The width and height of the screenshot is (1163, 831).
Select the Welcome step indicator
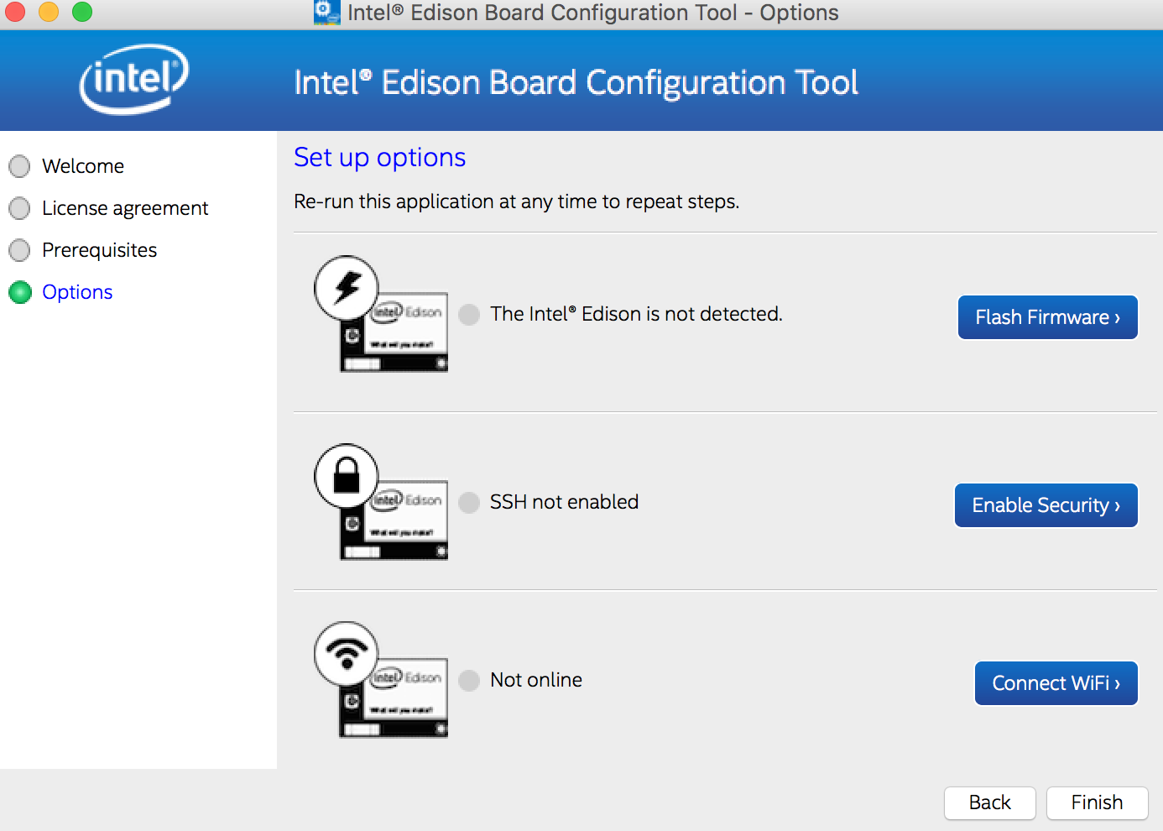coord(19,166)
